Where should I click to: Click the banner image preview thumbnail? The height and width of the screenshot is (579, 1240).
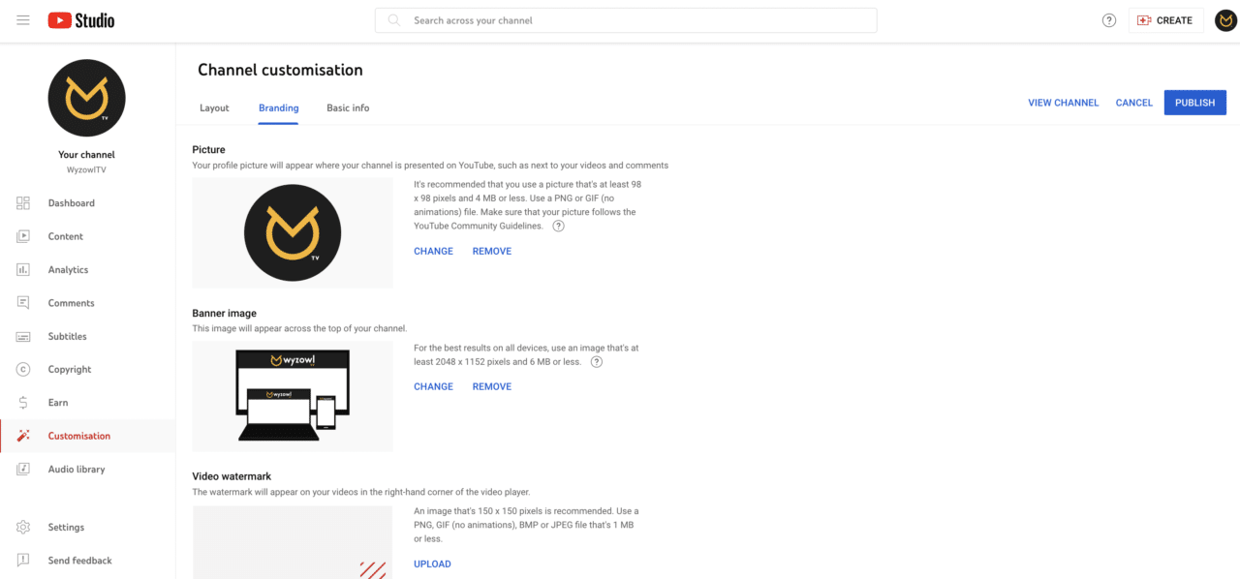[293, 396]
